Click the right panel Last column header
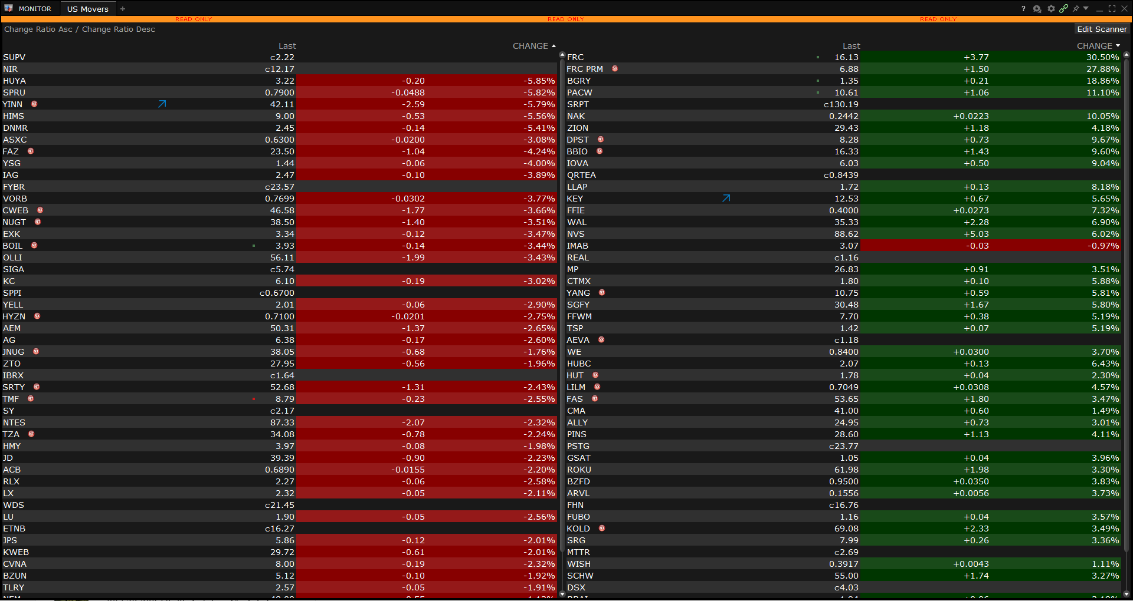This screenshot has height=601, width=1133. (x=851, y=46)
